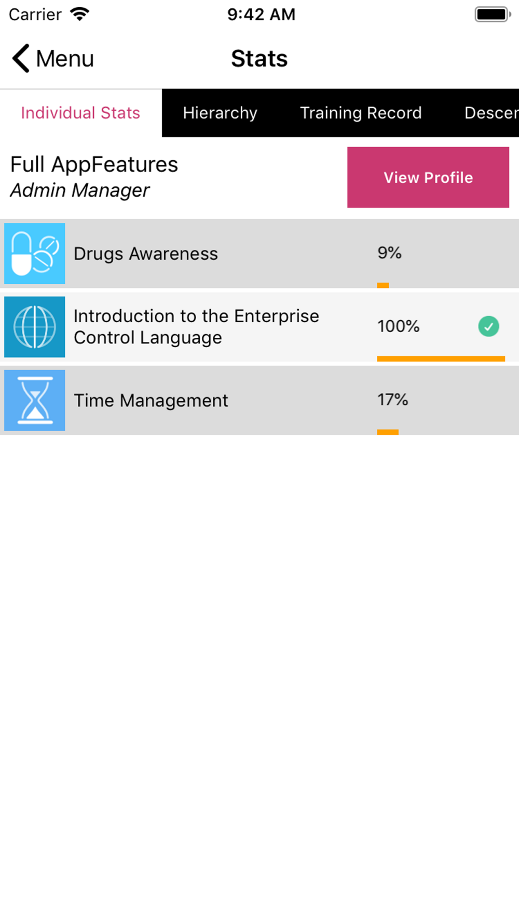Tap the Full AppFeatures user name
This screenshot has width=519, height=924.
pos(94,165)
